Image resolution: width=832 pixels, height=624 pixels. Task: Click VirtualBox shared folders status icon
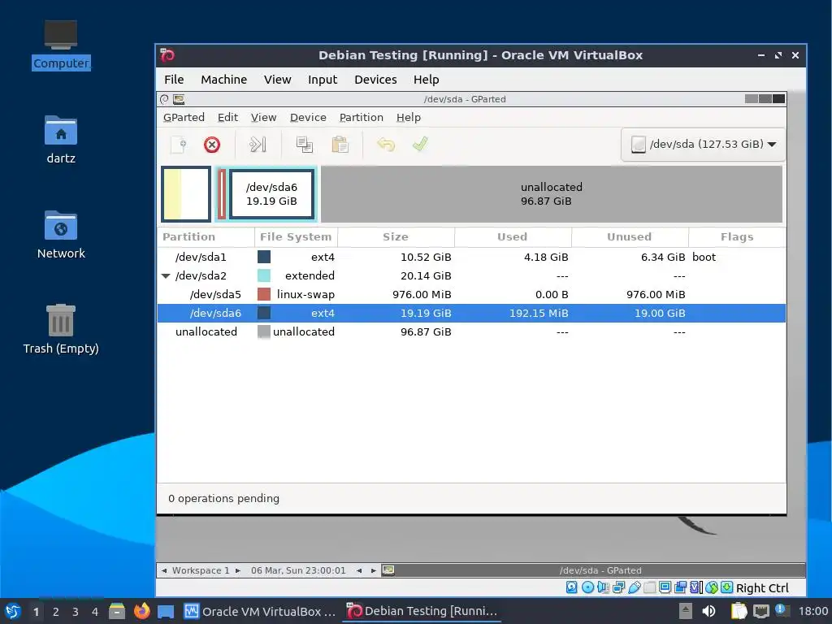pos(649,587)
